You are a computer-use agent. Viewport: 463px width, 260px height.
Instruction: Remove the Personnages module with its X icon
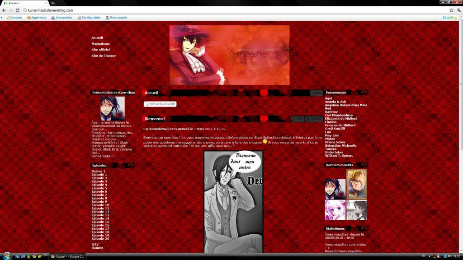click(x=366, y=92)
